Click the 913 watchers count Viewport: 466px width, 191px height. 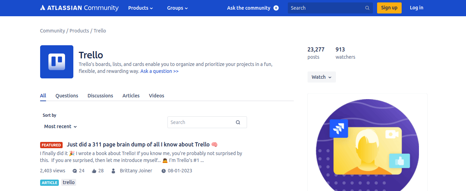(x=345, y=53)
